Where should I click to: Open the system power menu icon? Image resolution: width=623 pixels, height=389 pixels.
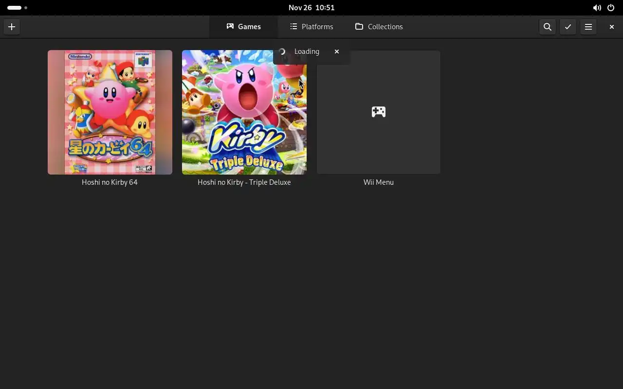611,8
